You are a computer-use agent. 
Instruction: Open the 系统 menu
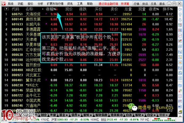point(11,4)
